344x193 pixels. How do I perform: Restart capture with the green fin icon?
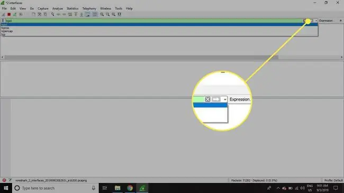pyautogui.click(x=15, y=14)
